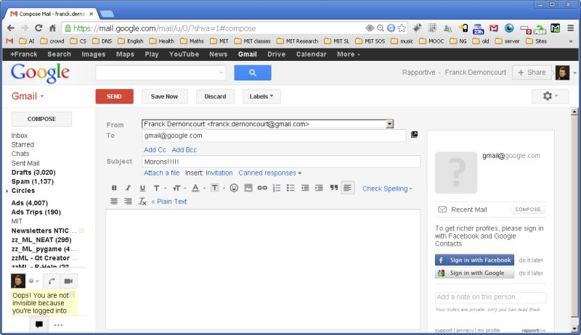Open Calendar from Google bar
This screenshot has height=335, width=581.
(x=312, y=54)
